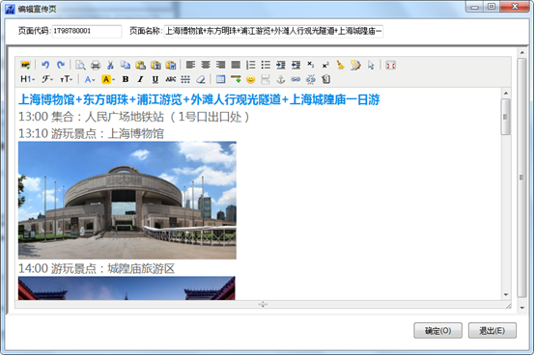Viewport: 536px width, 356px height.
Task: Click the undo icon in the toolbar
Action: 45,65
